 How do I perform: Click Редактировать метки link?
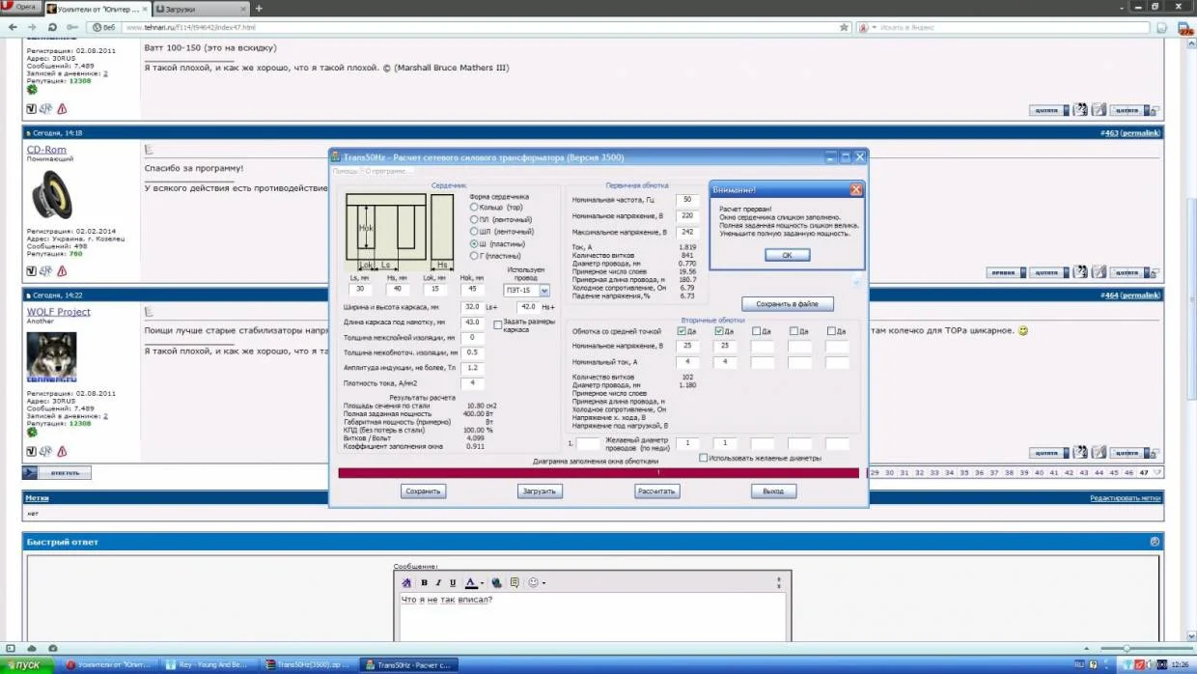click(x=1125, y=497)
